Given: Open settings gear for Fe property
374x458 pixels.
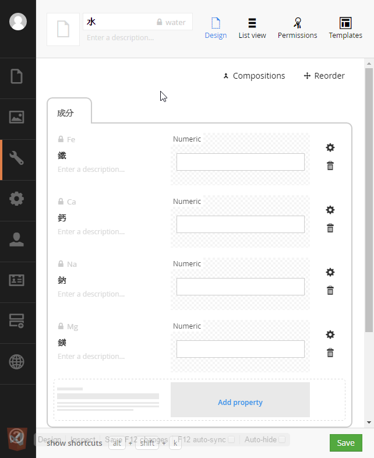Looking at the screenshot, I should click(330, 147).
